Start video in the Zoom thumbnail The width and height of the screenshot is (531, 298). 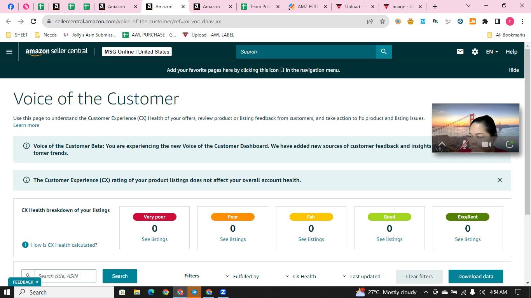point(486,144)
